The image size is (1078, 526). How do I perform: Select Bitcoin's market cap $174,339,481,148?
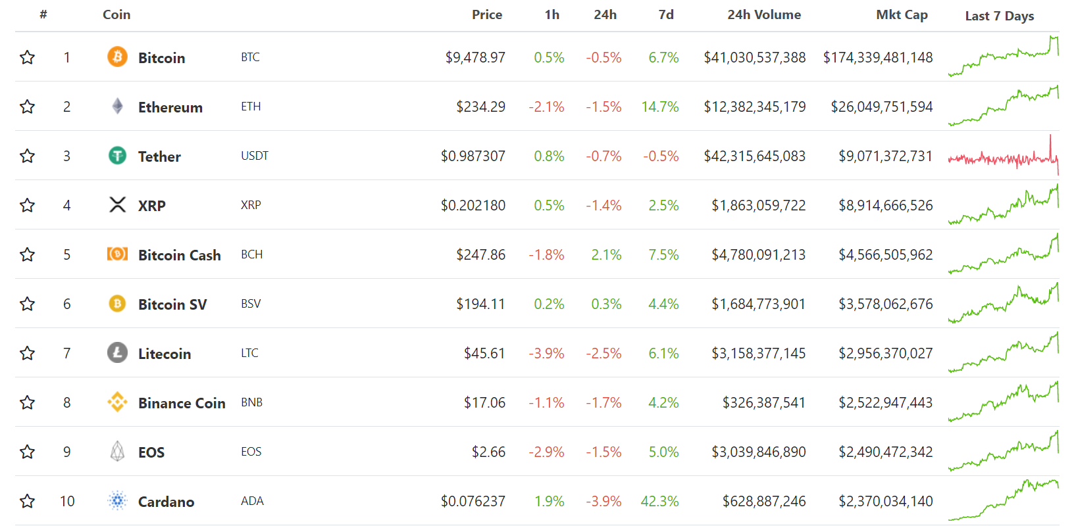click(x=878, y=58)
